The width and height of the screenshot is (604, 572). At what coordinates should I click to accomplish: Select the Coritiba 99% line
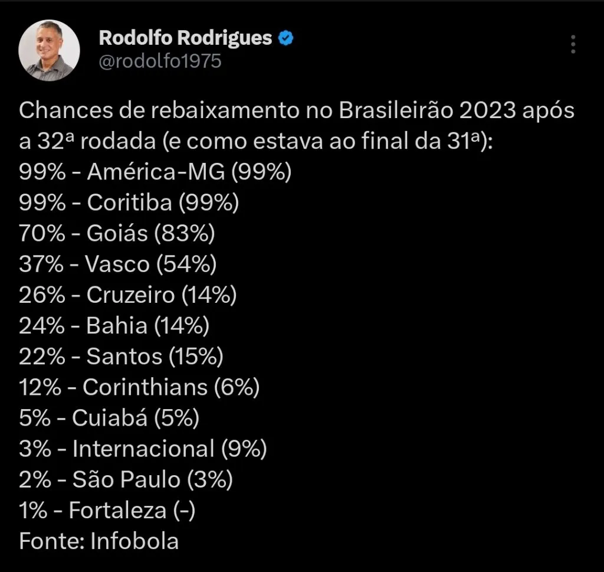point(129,202)
